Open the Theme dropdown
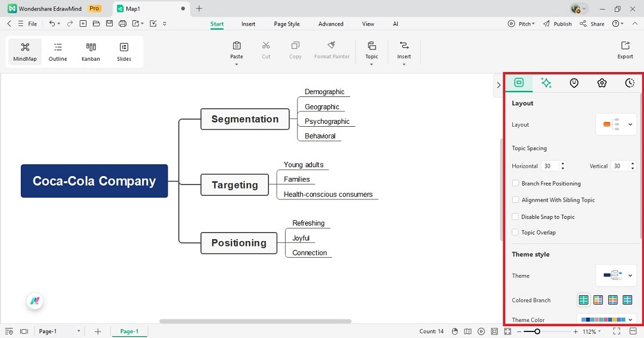 [616, 276]
